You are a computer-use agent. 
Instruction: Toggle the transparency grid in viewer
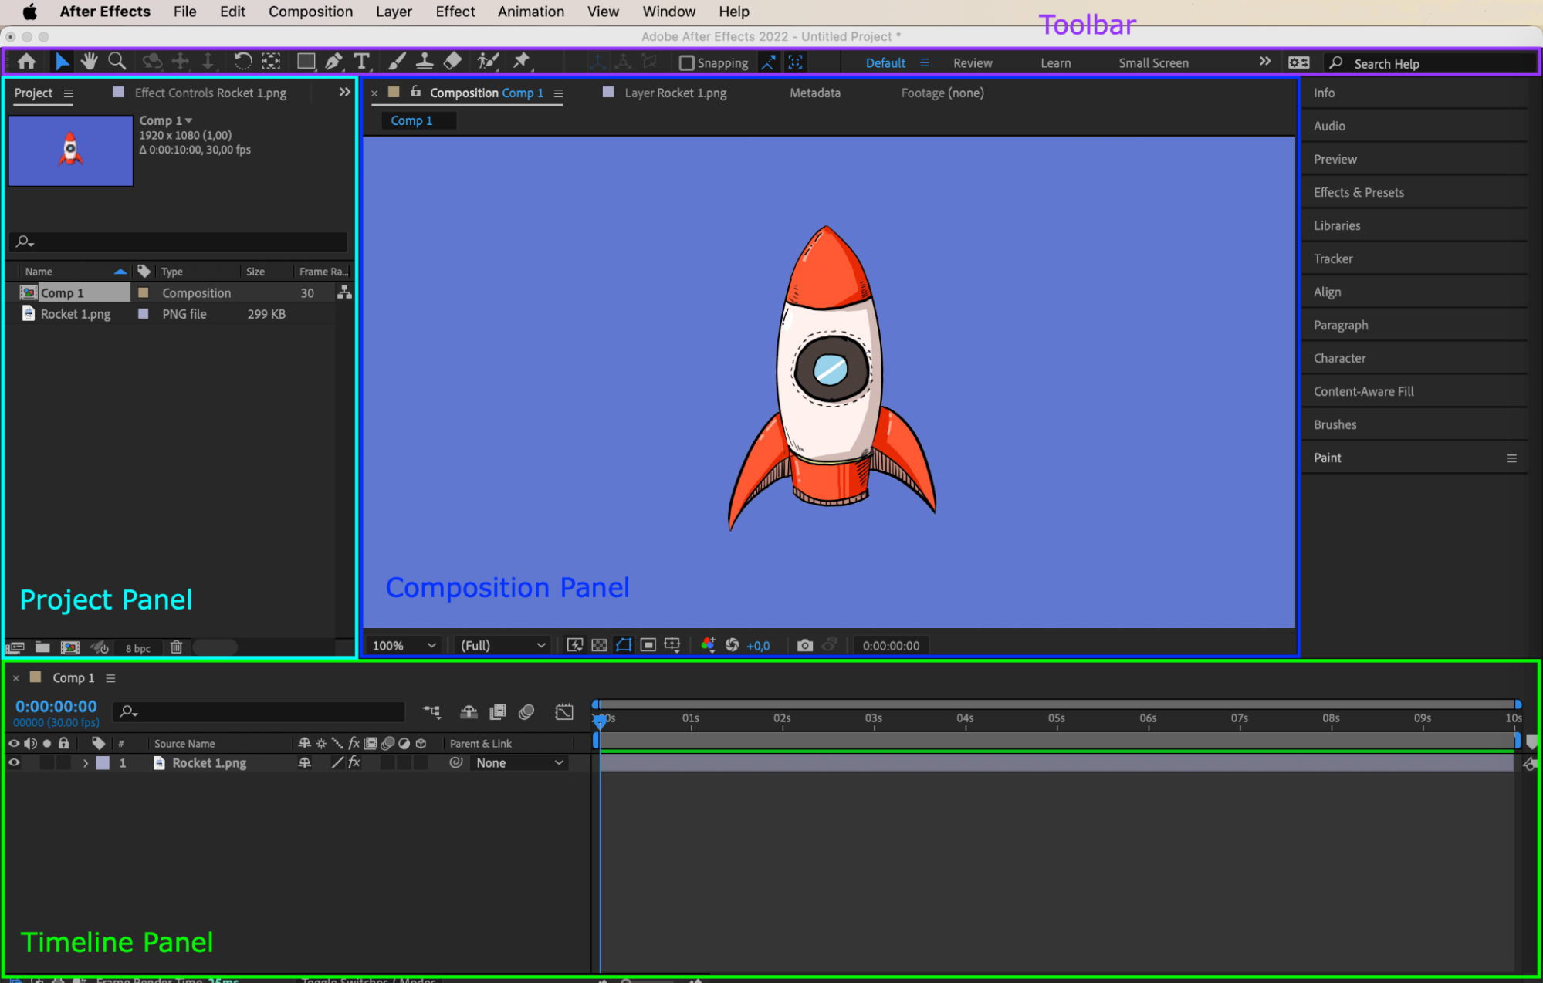click(x=599, y=645)
